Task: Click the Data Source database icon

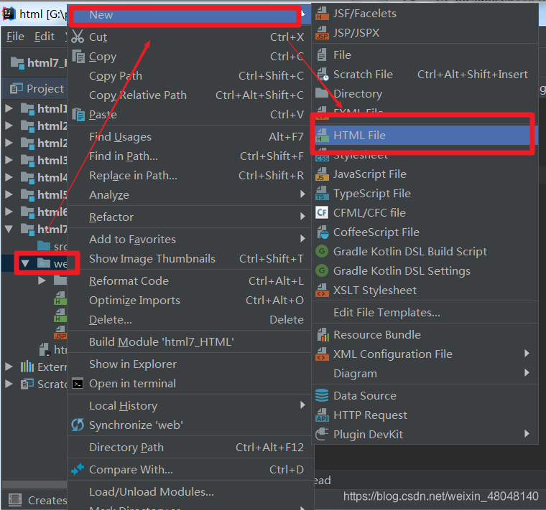Action: click(322, 396)
